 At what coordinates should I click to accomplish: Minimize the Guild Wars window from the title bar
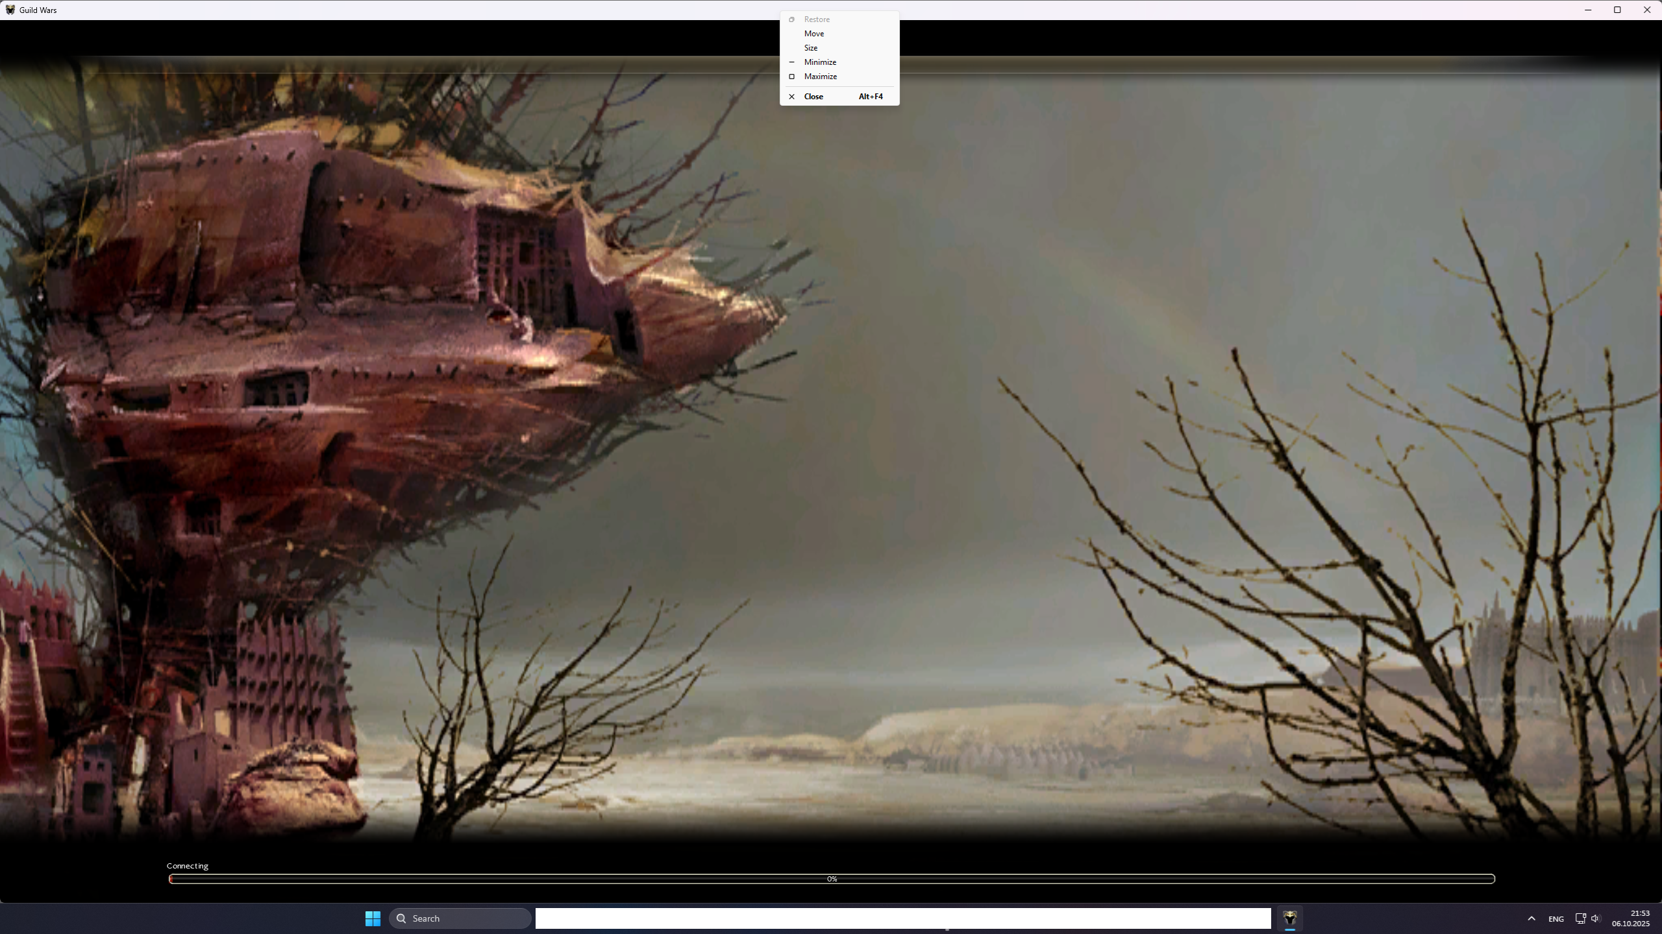1588,10
